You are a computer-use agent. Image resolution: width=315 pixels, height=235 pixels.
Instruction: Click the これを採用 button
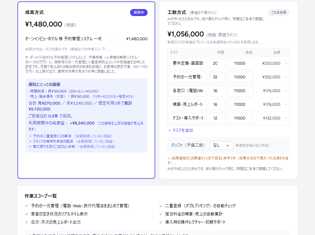(x=279, y=13)
